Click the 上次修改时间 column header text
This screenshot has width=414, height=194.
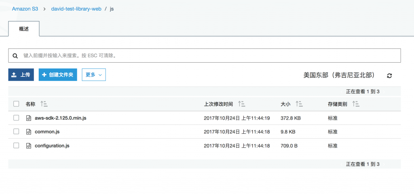(218, 104)
